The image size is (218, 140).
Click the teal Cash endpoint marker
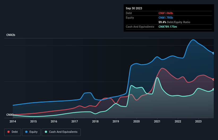[x=213, y=89]
